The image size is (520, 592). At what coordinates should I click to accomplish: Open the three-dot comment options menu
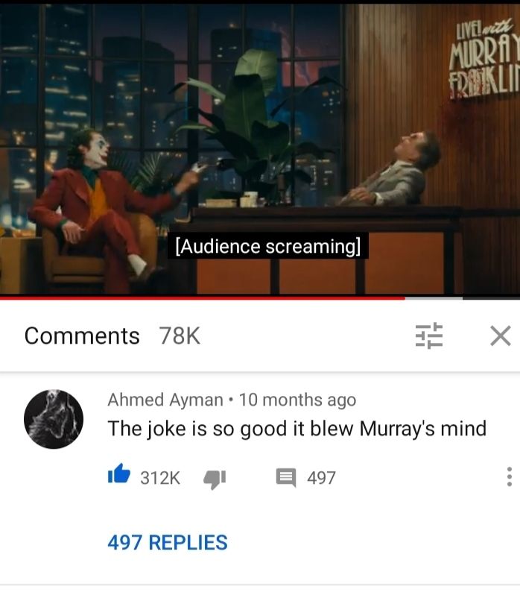[509, 477]
